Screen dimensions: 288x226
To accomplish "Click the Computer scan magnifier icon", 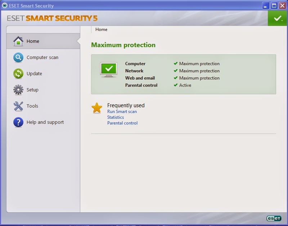I will pyautogui.click(x=18, y=57).
